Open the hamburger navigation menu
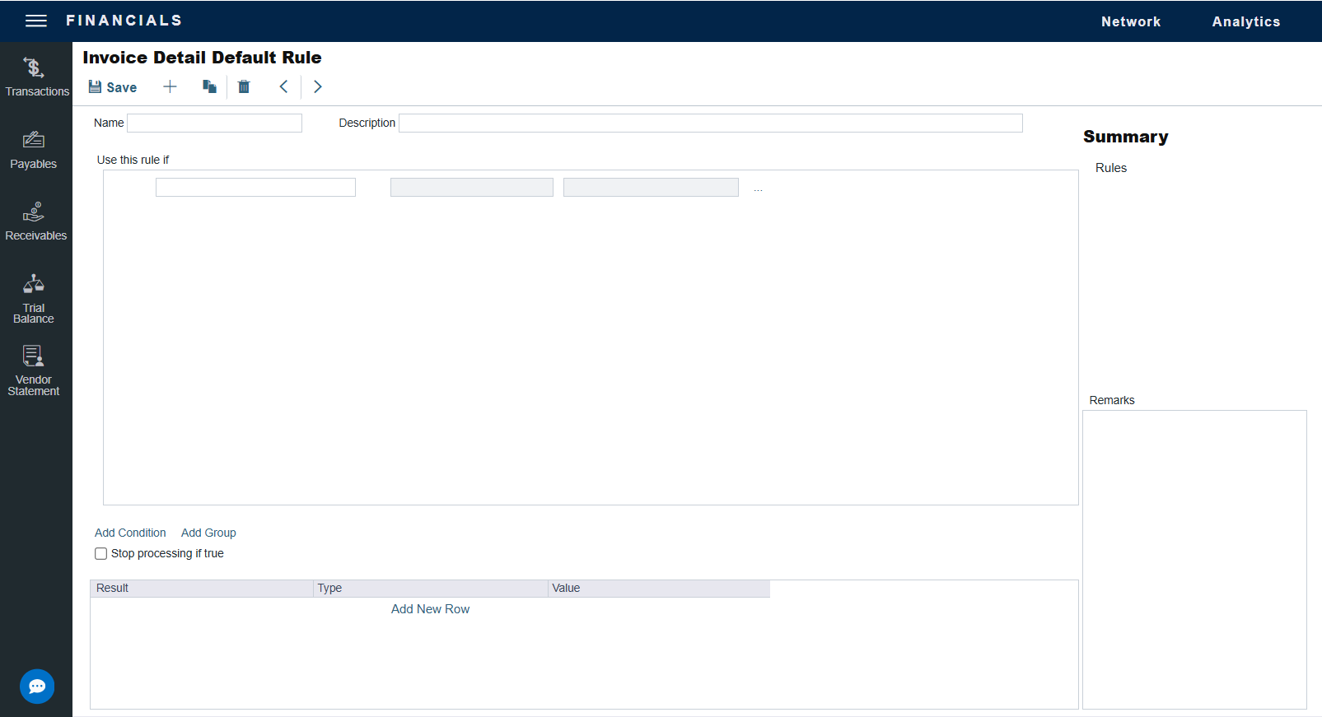Viewport: 1322px width, 717px height. (x=35, y=21)
